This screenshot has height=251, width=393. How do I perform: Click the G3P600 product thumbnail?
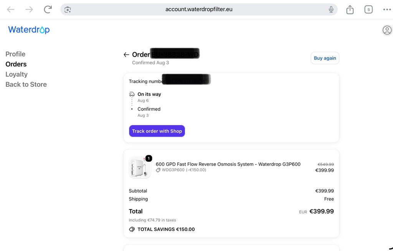coord(140,167)
